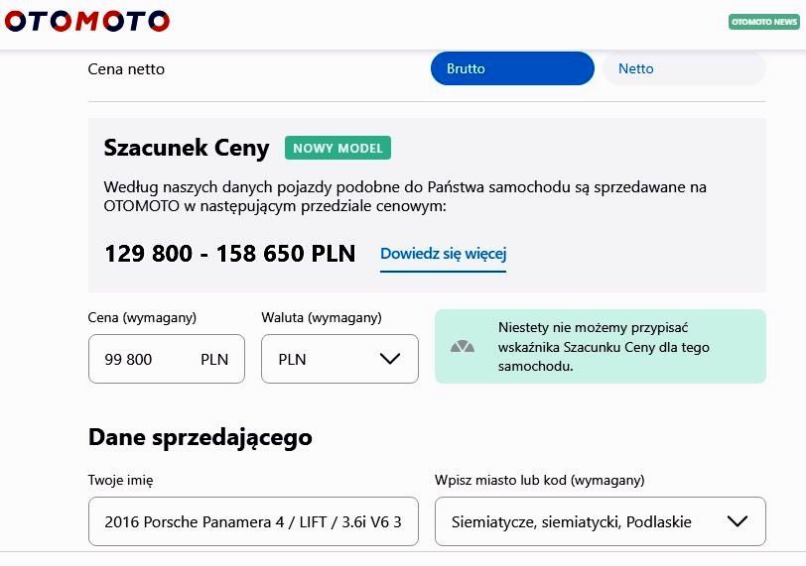The image size is (806, 566).
Task: Click the Waluta dropdown chevron arrow
Action: (390, 359)
